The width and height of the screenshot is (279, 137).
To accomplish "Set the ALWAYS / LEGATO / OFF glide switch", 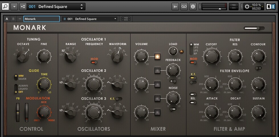I will (x=16, y=89).
